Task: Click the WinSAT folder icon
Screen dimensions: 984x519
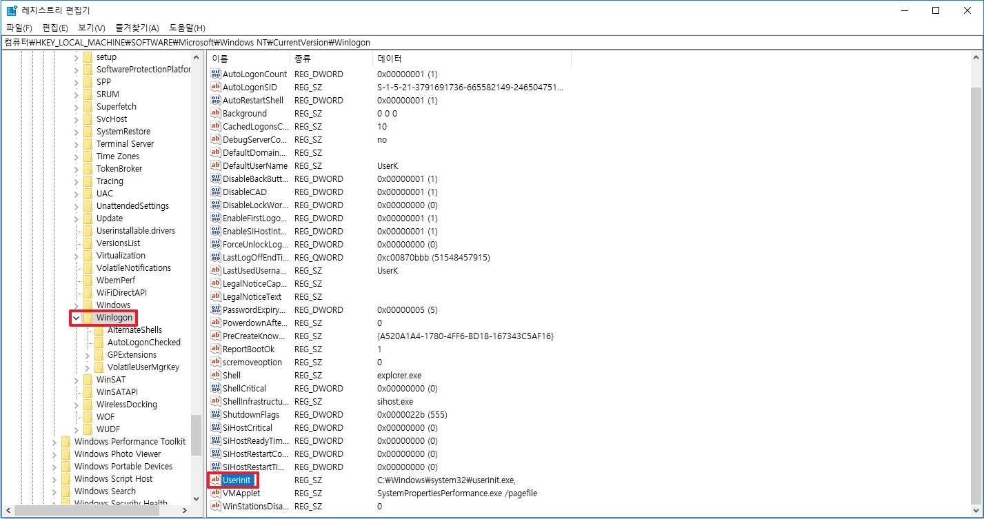Action: pyautogui.click(x=88, y=379)
